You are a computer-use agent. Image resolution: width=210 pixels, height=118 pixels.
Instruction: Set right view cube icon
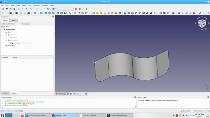point(53,13)
